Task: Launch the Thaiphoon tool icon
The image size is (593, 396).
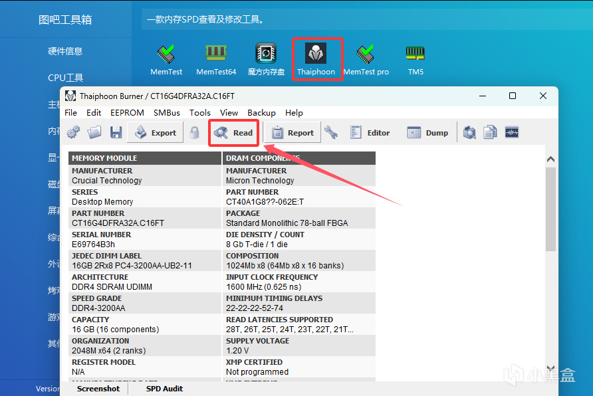Action: (316, 59)
